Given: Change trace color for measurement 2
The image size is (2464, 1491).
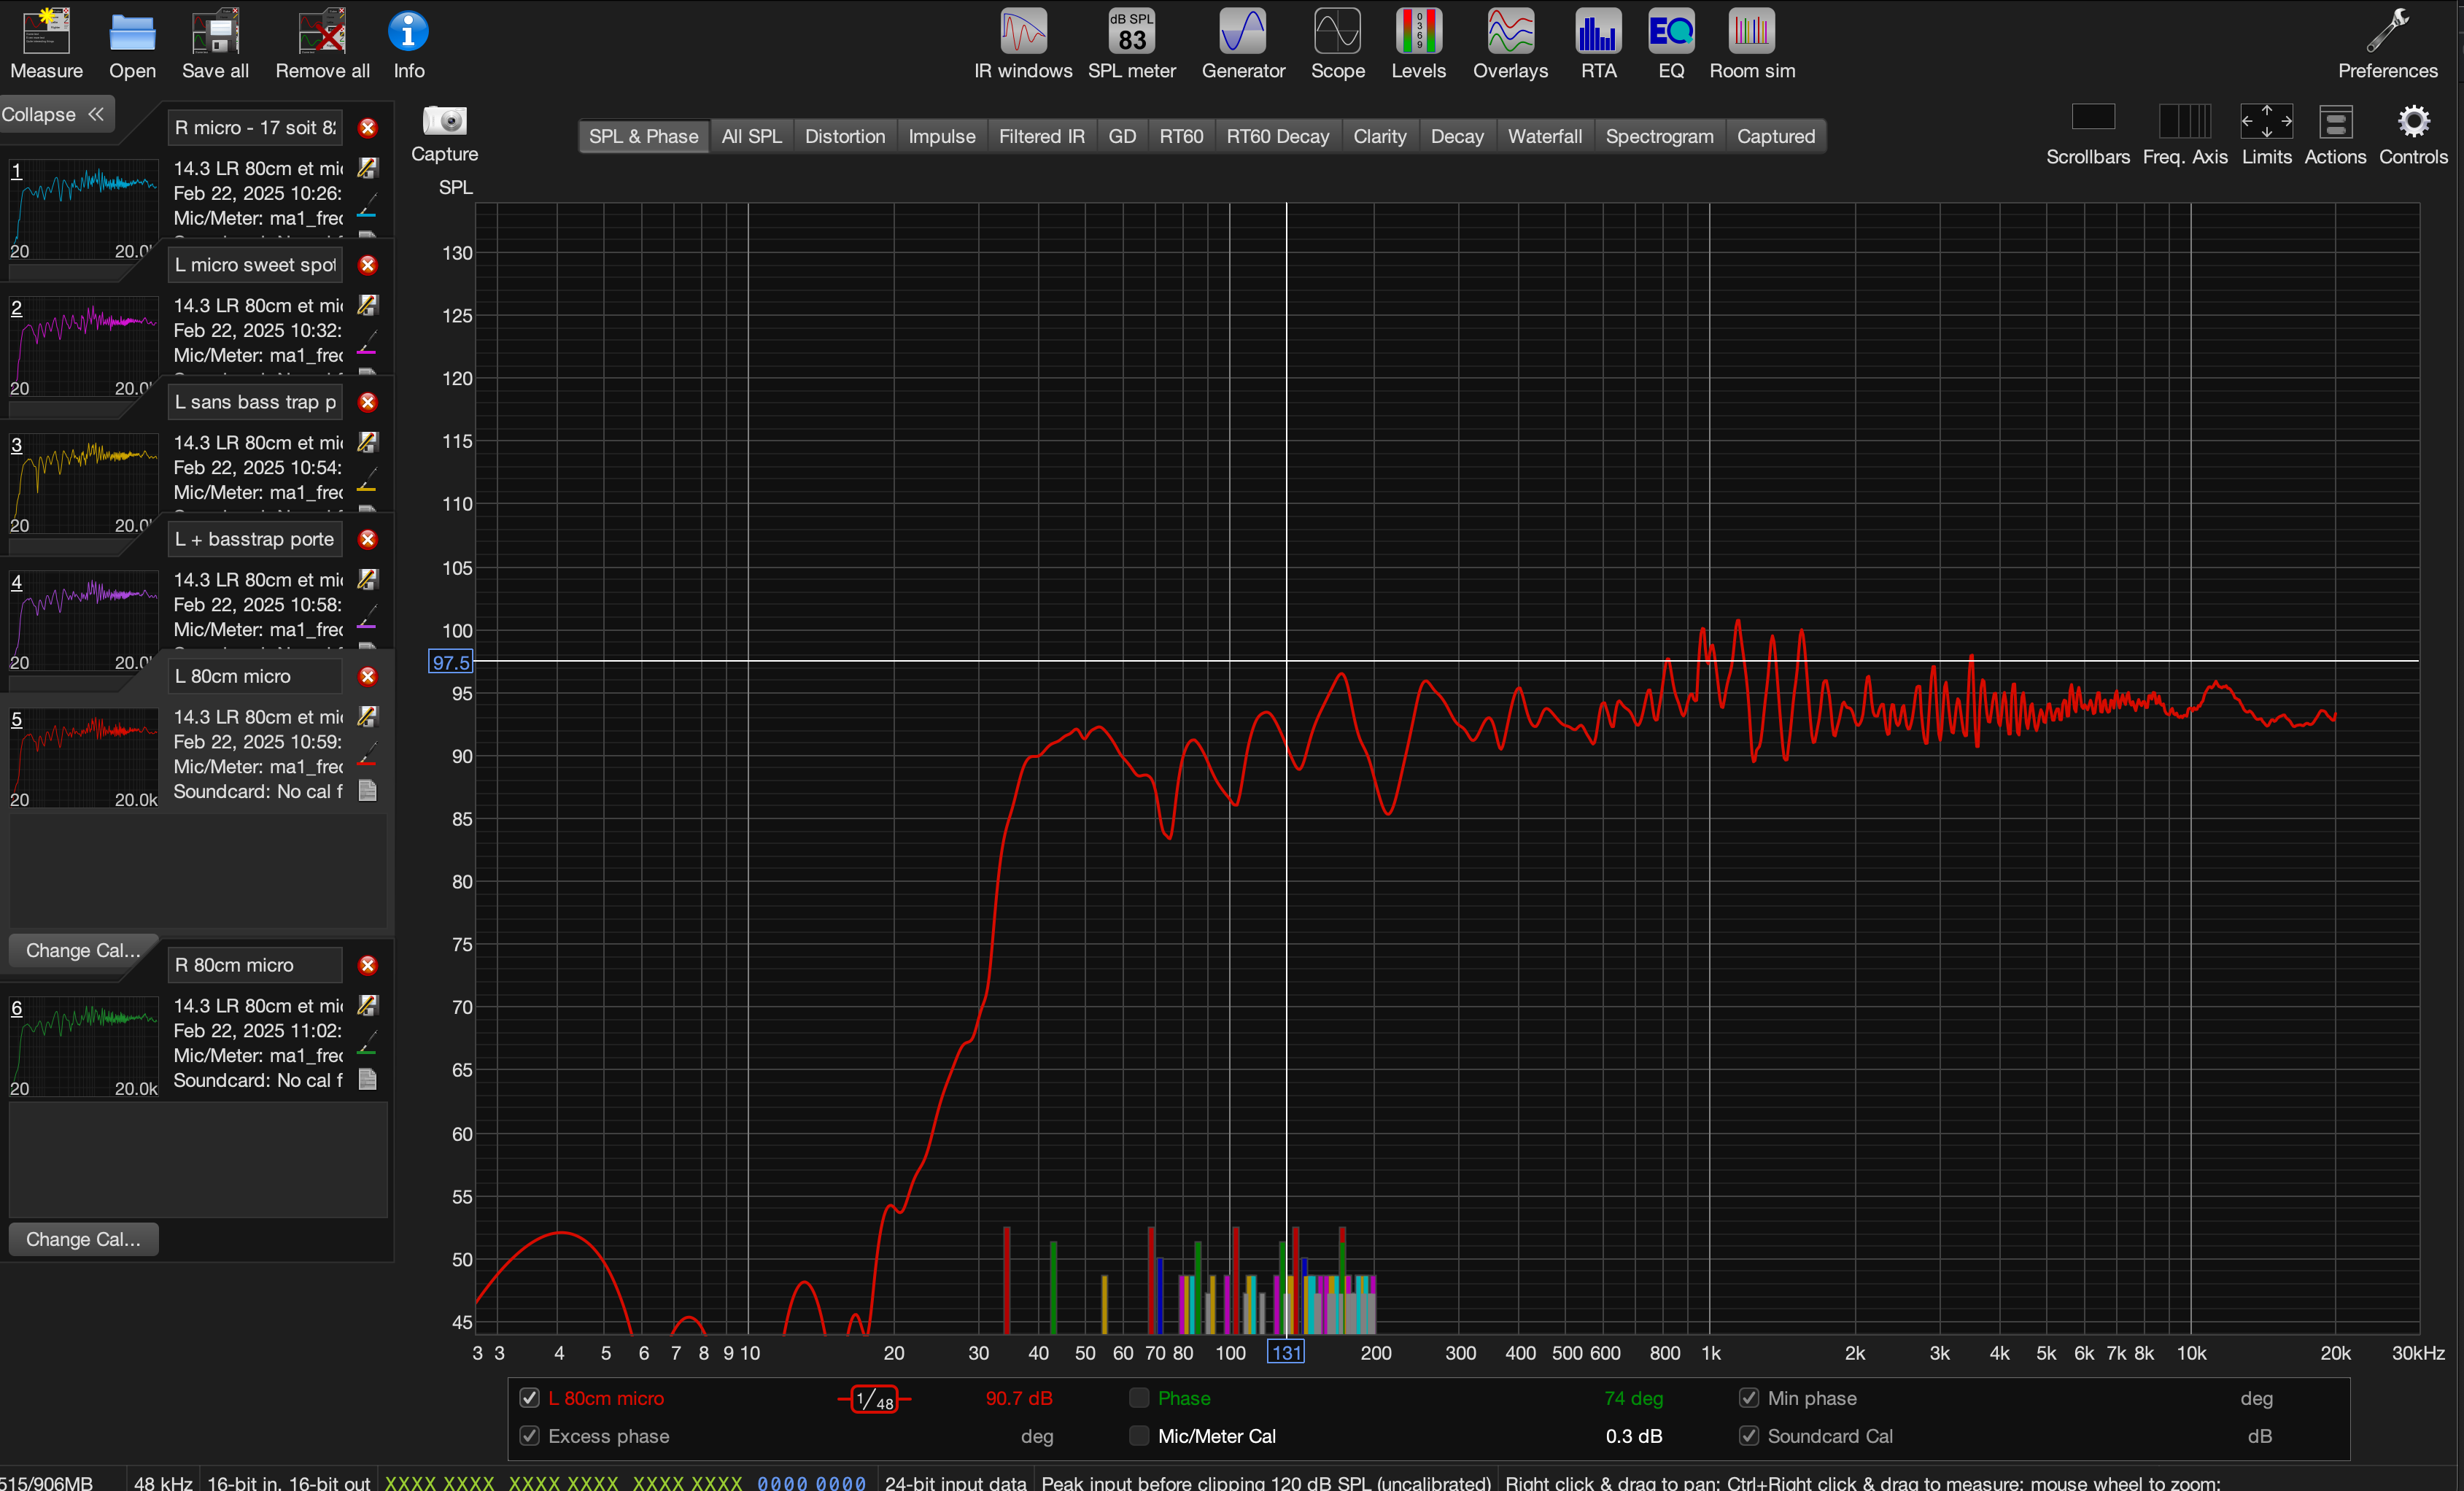Looking at the screenshot, I should click(367, 343).
